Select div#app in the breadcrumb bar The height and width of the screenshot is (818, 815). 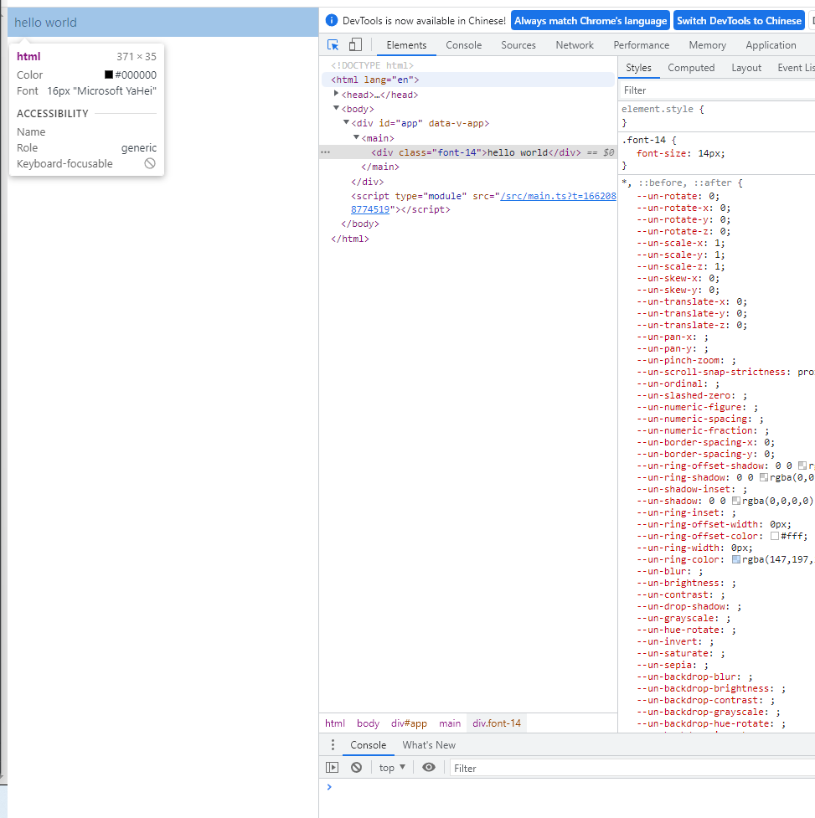click(x=409, y=723)
